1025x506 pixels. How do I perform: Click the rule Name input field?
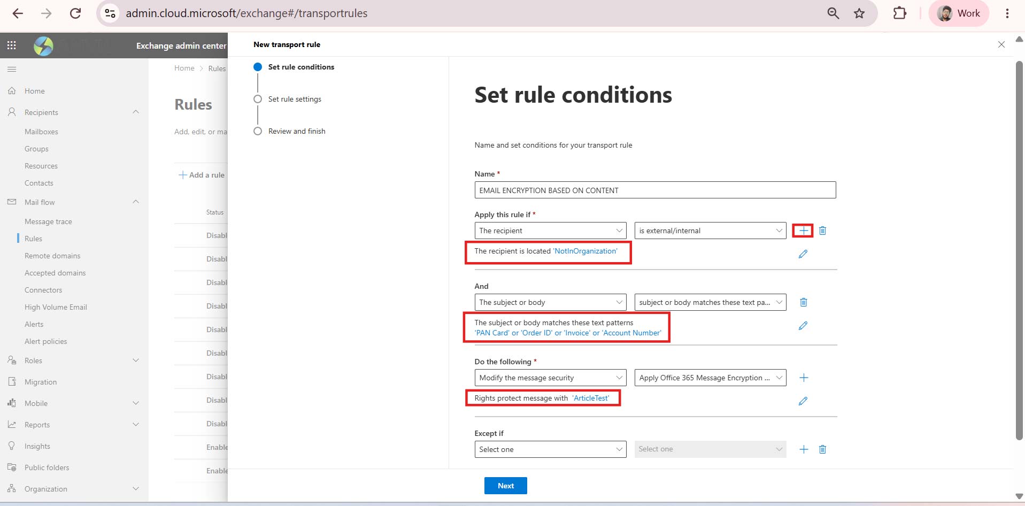pyautogui.click(x=655, y=190)
